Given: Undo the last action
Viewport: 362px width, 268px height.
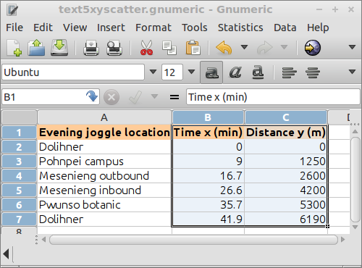Looking at the screenshot, I should point(224,48).
